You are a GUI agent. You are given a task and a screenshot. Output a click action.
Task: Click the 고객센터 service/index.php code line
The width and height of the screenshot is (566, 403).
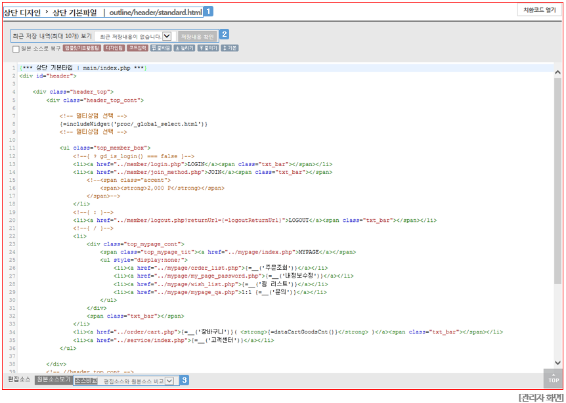(173, 340)
